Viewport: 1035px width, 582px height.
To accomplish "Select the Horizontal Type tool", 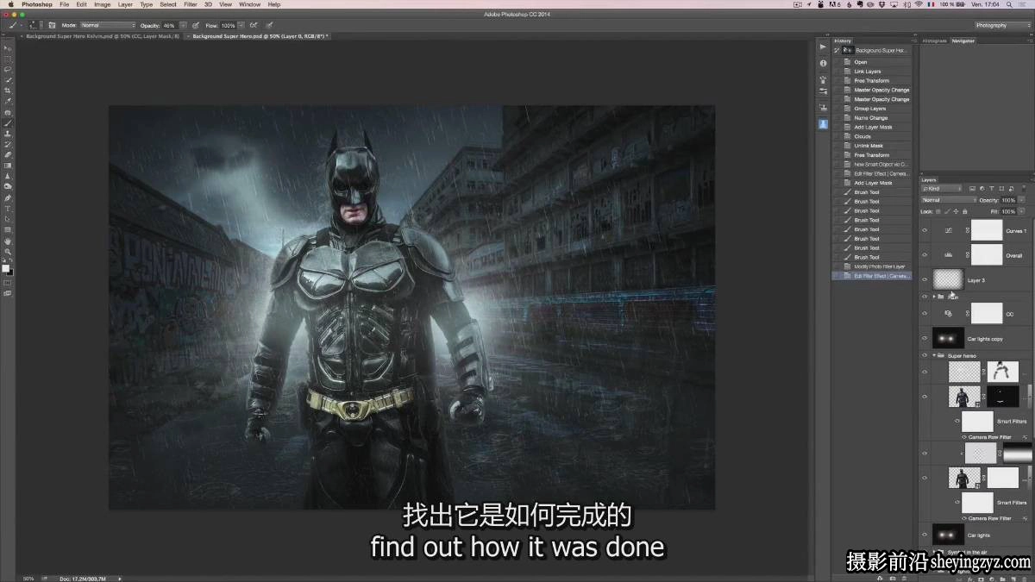I will tap(8, 209).
